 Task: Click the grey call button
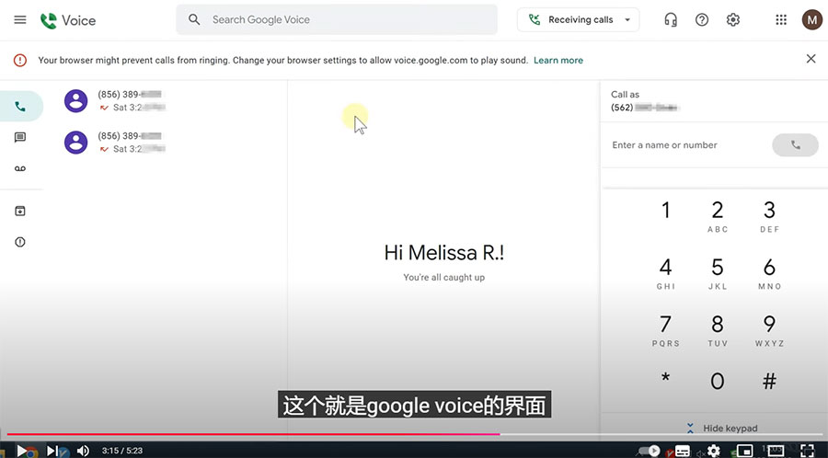click(795, 145)
